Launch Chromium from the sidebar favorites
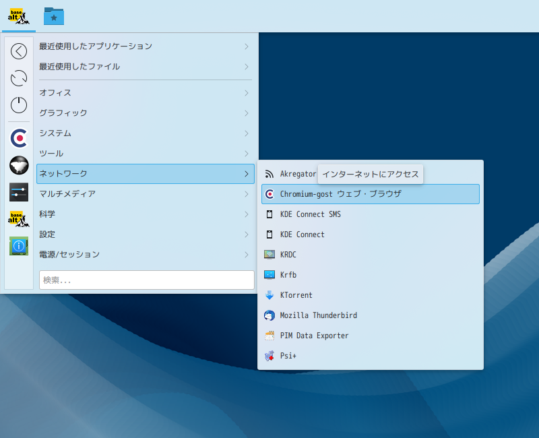539x438 pixels. click(x=19, y=138)
